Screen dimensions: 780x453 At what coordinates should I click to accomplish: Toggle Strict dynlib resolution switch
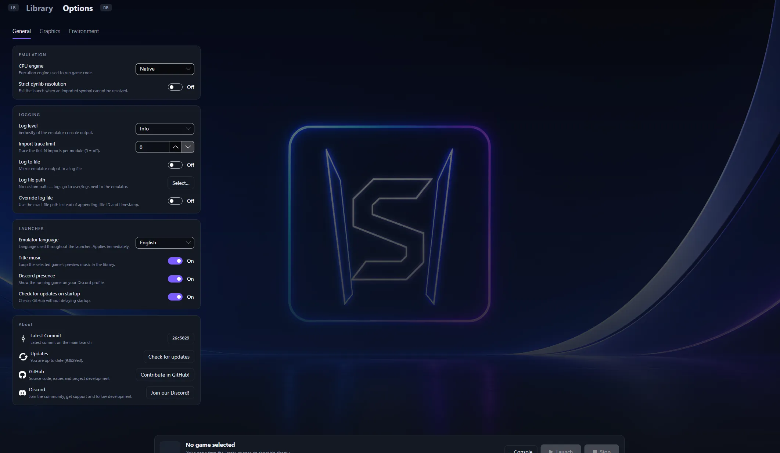(175, 87)
